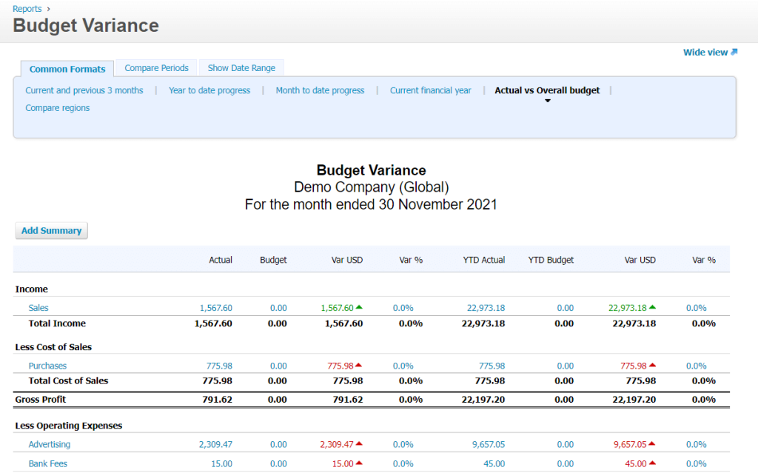Click the red arrow next to Bank Fees variance
The height and width of the screenshot is (473, 758).
(x=360, y=463)
